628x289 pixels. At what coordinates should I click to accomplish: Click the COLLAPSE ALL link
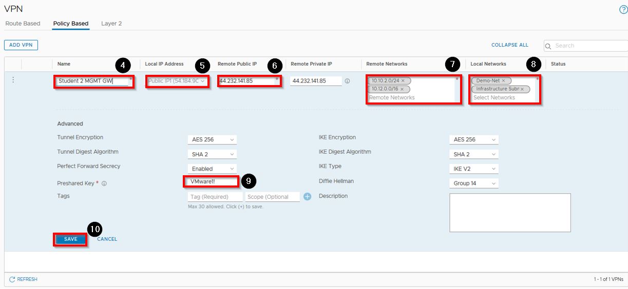[x=509, y=45]
